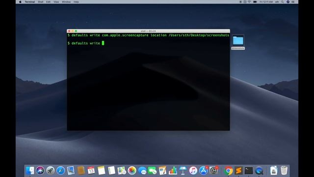Open Sublime Text orange S icon
This screenshot has height=177, width=314.
click(238, 171)
